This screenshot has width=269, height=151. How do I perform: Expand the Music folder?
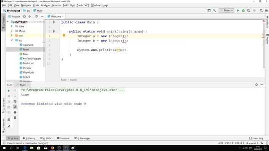pyautogui.click(x=12, y=31)
